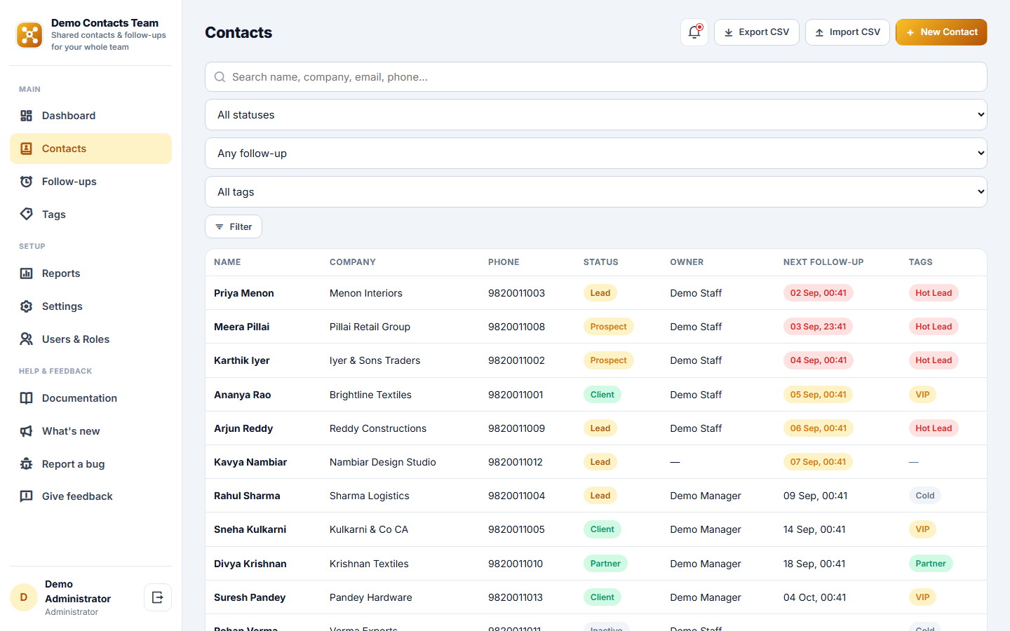Click the search magnifier icon

click(220, 77)
